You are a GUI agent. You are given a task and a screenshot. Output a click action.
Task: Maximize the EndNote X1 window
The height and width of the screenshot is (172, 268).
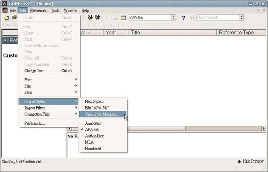257,4
